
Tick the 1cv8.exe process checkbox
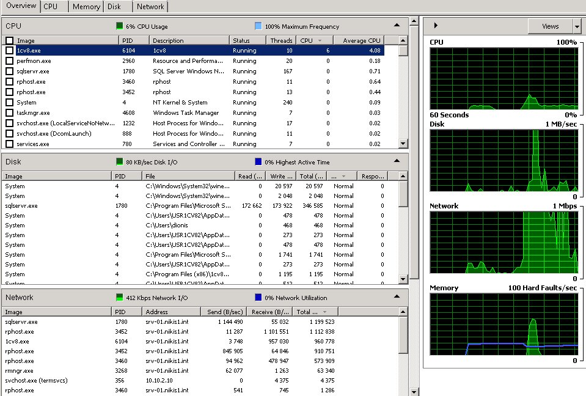pos(10,51)
